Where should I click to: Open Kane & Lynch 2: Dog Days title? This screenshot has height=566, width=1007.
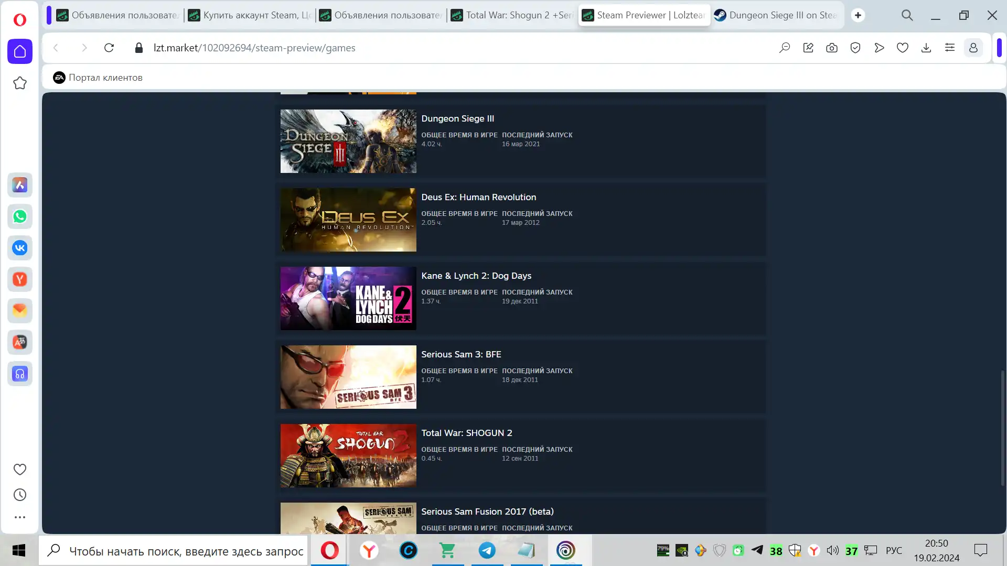pos(476,276)
